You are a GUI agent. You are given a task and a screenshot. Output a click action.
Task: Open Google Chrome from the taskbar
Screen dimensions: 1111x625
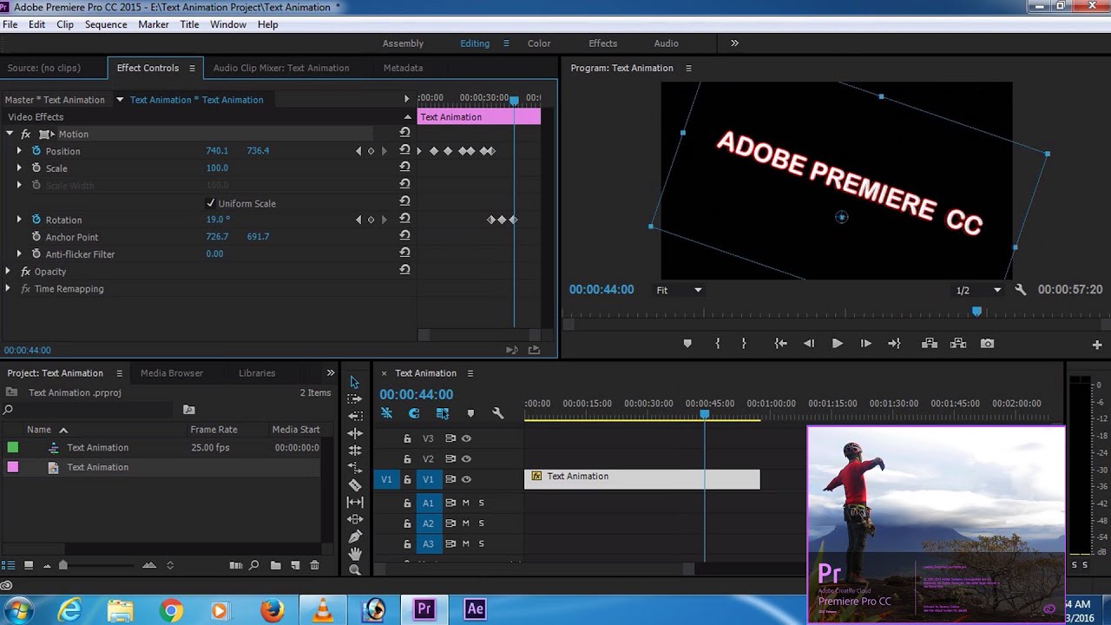pyautogui.click(x=171, y=611)
